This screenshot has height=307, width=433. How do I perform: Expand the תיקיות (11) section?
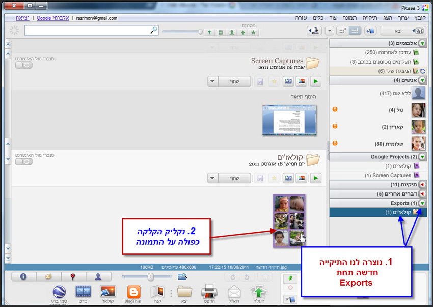click(422, 184)
